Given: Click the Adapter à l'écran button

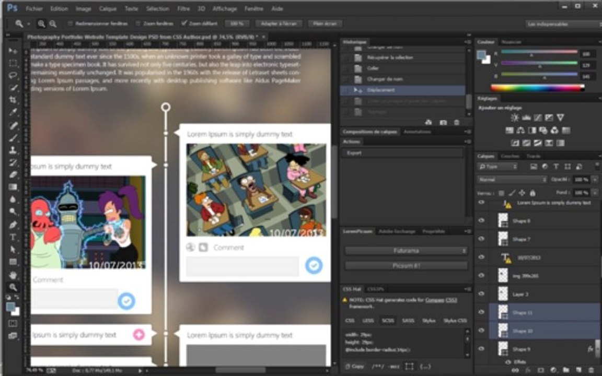Looking at the screenshot, I should point(279,24).
